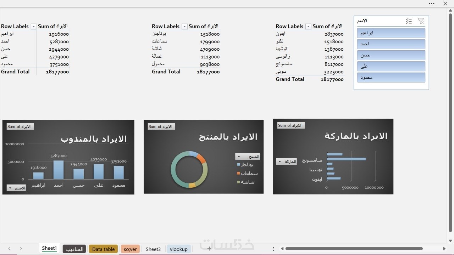Switch to Data table sheet tab

pyautogui.click(x=103, y=249)
